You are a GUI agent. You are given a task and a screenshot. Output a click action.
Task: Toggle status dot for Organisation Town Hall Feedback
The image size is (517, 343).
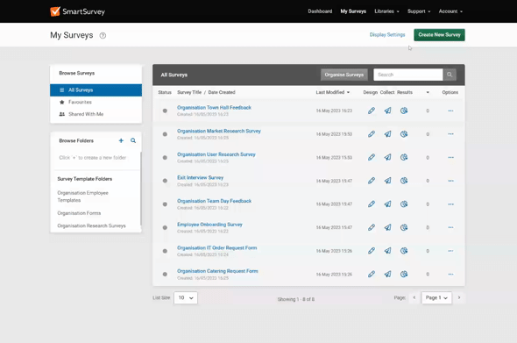pyautogui.click(x=165, y=111)
